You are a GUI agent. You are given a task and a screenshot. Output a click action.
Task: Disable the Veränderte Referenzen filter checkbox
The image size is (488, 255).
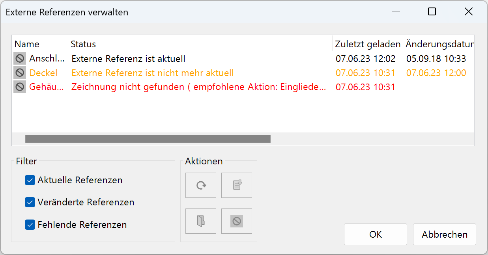click(30, 202)
